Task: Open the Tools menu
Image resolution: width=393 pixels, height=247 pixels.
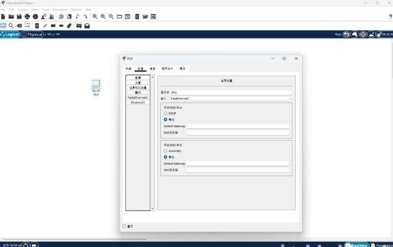Action: coord(46,10)
